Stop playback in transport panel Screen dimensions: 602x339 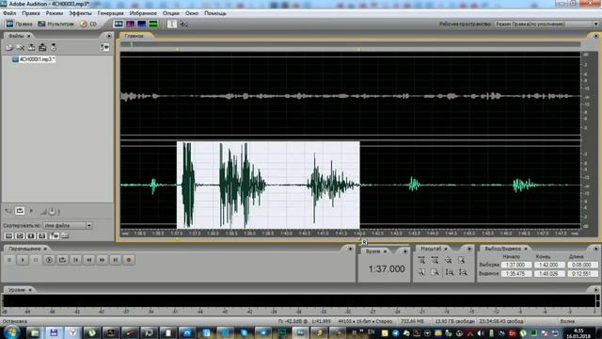(x=9, y=260)
